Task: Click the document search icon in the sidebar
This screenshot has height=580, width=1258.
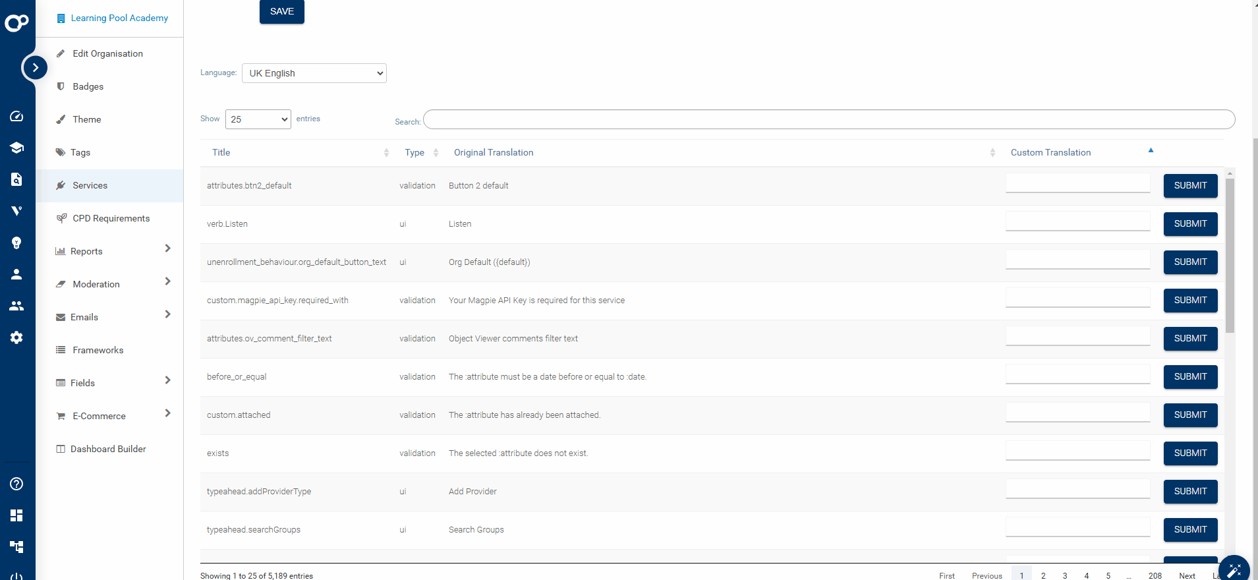Action: point(16,179)
